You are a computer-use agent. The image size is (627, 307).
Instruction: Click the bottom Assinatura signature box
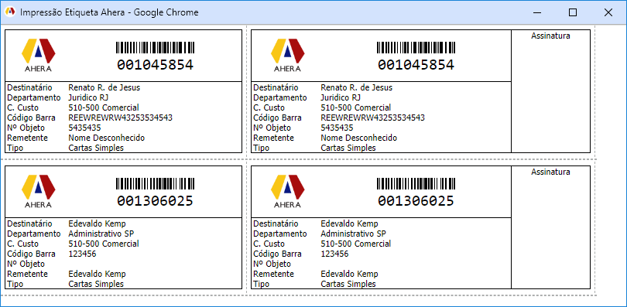pyautogui.click(x=550, y=227)
